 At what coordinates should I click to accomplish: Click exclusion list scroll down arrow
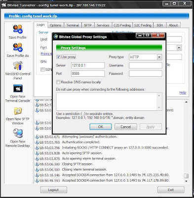coord(159,107)
